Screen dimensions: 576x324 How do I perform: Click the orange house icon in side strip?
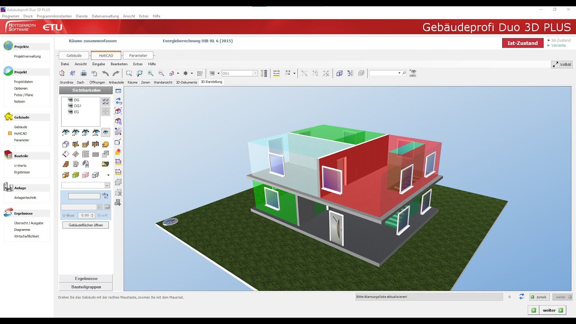(118, 152)
